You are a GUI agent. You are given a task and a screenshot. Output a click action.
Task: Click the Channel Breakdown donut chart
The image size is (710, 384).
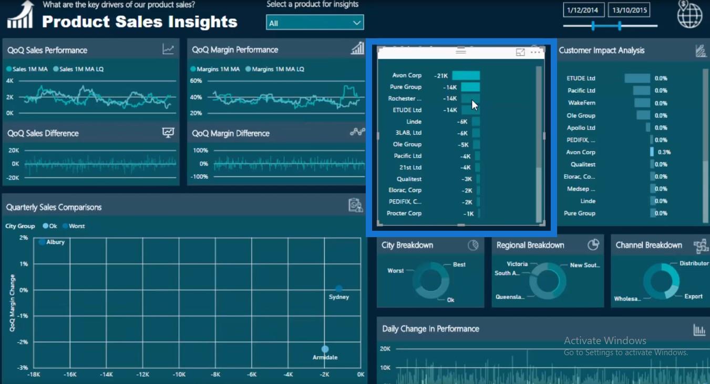coord(662,281)
